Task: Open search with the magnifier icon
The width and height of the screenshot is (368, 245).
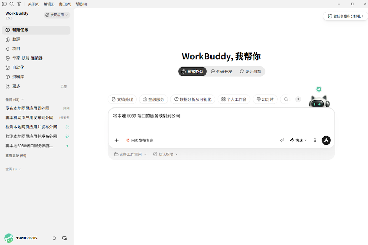Action: tap(12, 4)
